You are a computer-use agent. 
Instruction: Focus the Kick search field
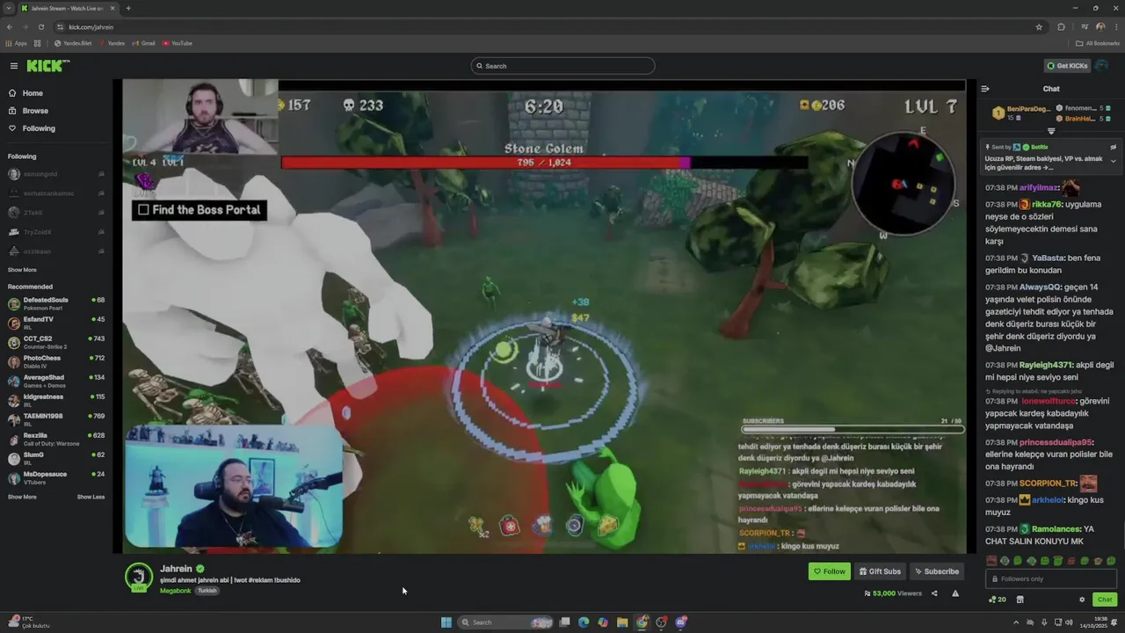pos(562,66)
